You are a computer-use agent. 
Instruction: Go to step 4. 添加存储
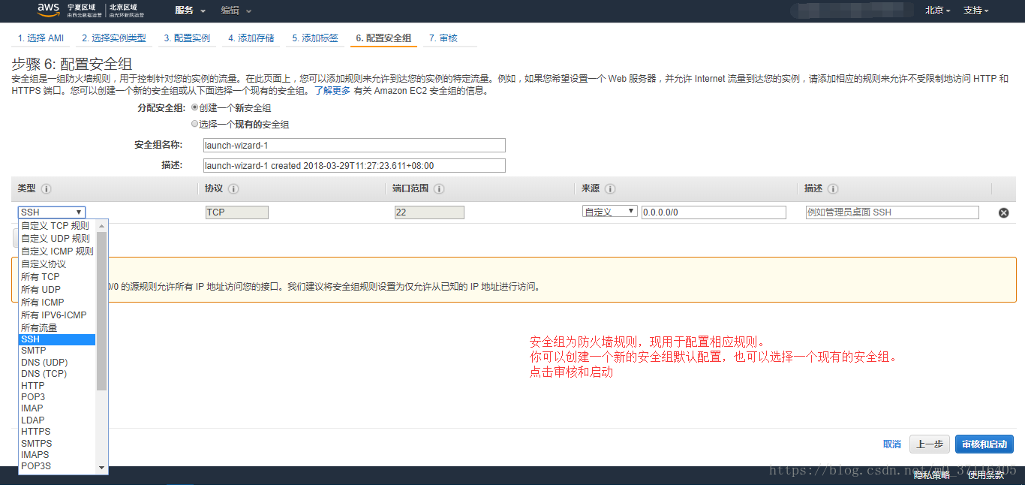coord(251,38)
